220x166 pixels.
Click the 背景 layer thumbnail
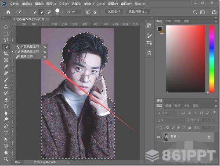(x=166, y=137)
